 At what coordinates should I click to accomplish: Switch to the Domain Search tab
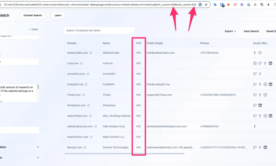(33, 15)
